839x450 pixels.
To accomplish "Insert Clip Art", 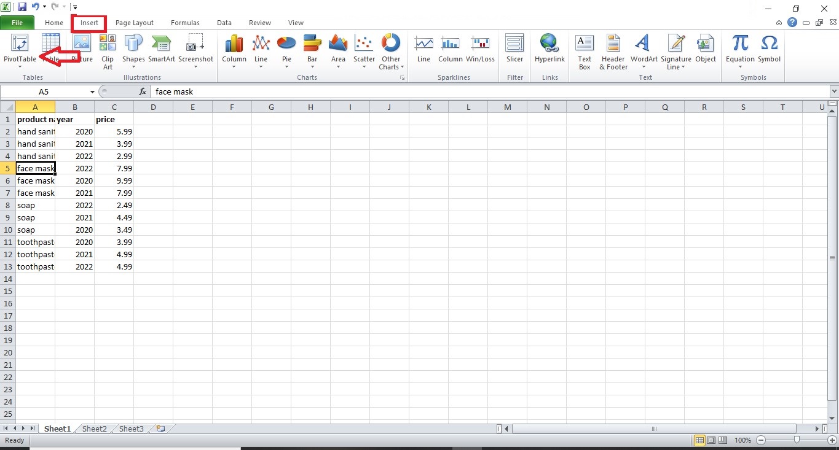I will 107,49.
